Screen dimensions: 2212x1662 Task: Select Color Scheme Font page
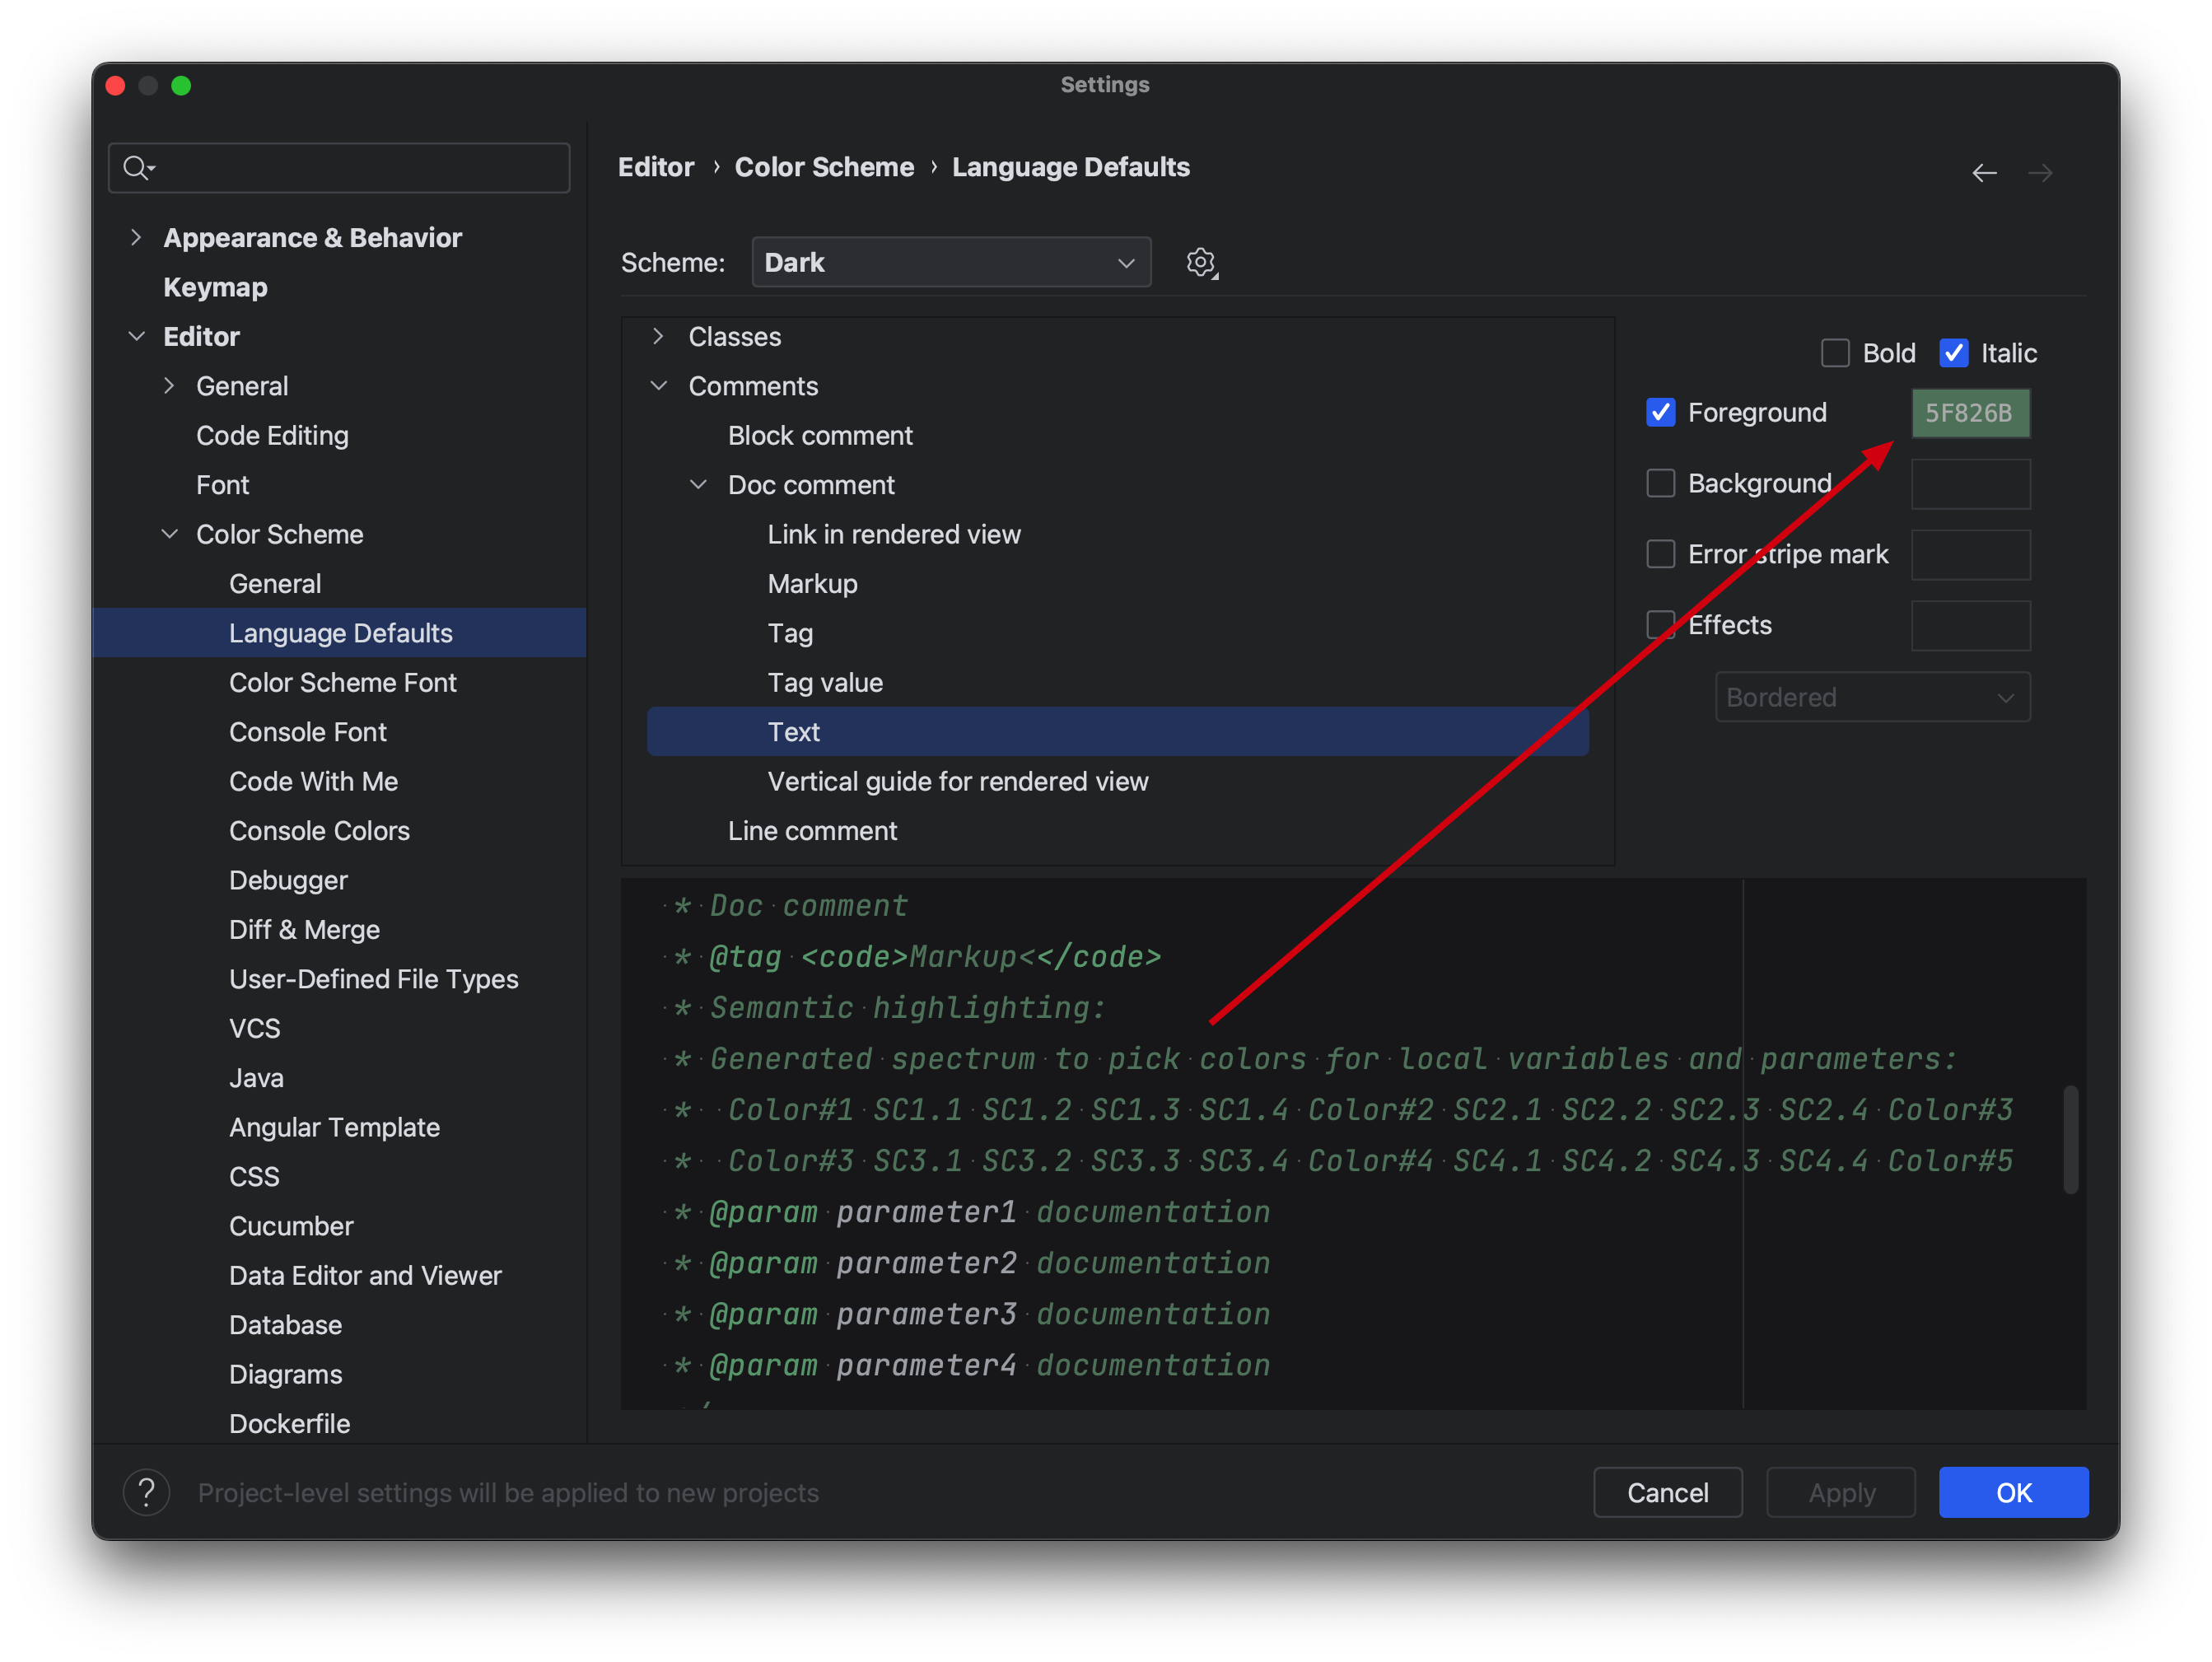point(342,682)
